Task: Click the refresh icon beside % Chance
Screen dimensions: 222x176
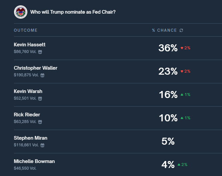Action: [181, 30]
